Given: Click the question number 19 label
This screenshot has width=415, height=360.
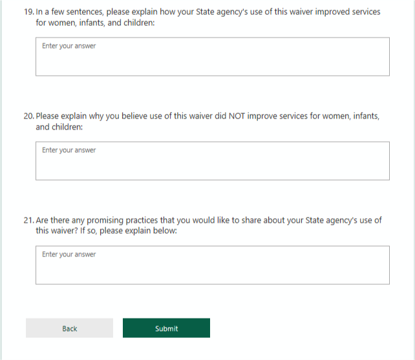Looking at the screenshot, I should [28, 12].
